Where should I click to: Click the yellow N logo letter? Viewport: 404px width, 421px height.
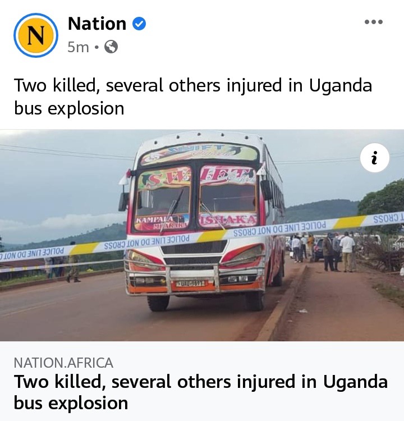click(36, 35)
